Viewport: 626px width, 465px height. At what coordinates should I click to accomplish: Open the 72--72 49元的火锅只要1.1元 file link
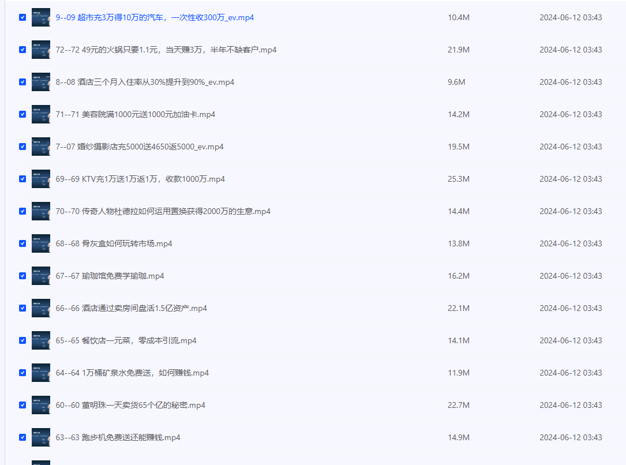167,50
